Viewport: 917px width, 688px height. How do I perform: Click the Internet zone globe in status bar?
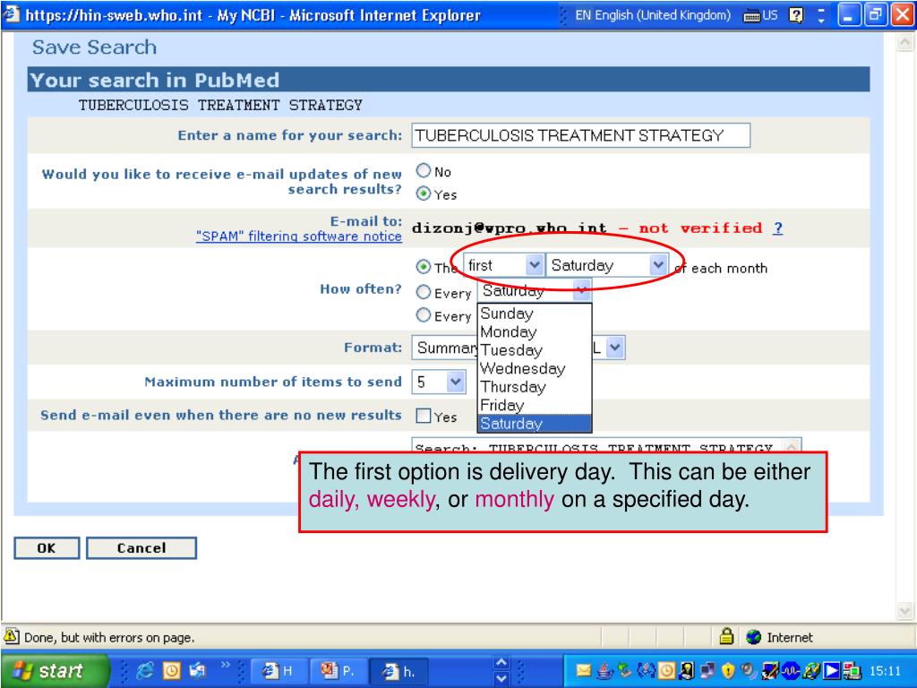click(754, 637)
